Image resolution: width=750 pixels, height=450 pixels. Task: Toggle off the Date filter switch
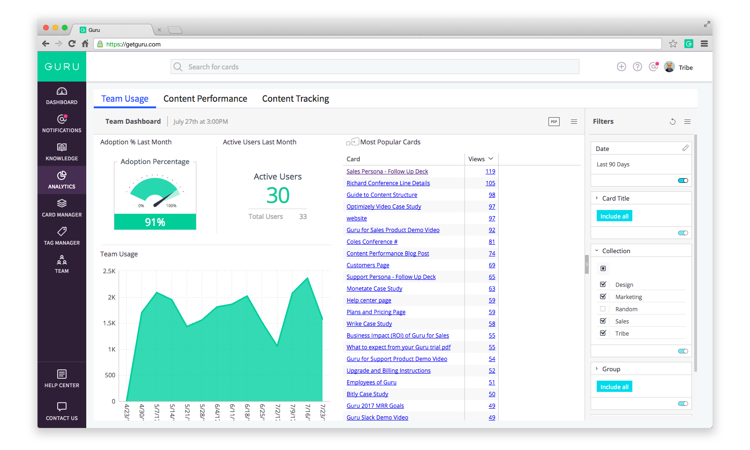point(683,180)
